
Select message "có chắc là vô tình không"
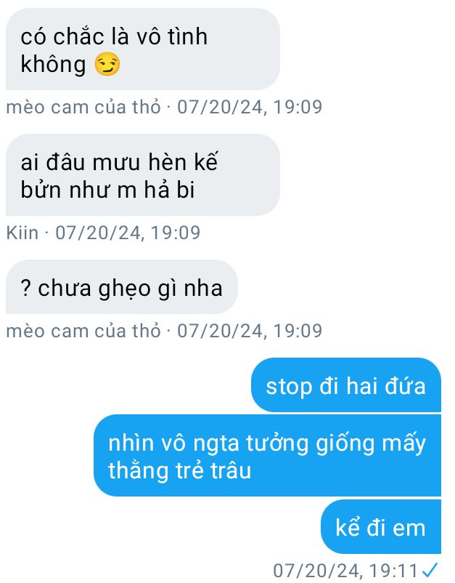tap(143, 49)
